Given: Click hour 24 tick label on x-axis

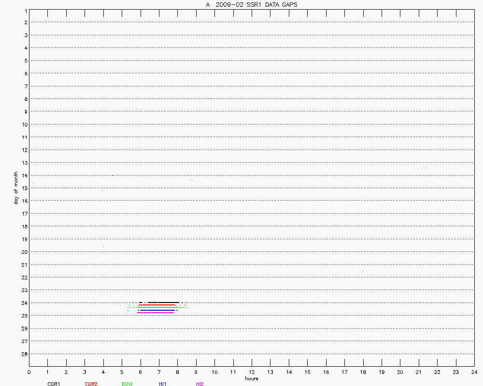Looking at the screenshot, I should 474,372.
